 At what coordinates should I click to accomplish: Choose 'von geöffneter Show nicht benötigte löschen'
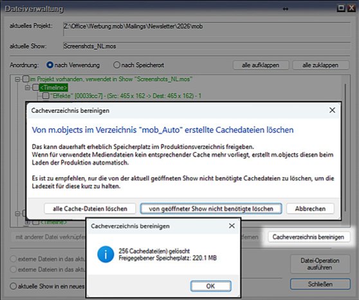pyautogui.click(x=211, y=209)
